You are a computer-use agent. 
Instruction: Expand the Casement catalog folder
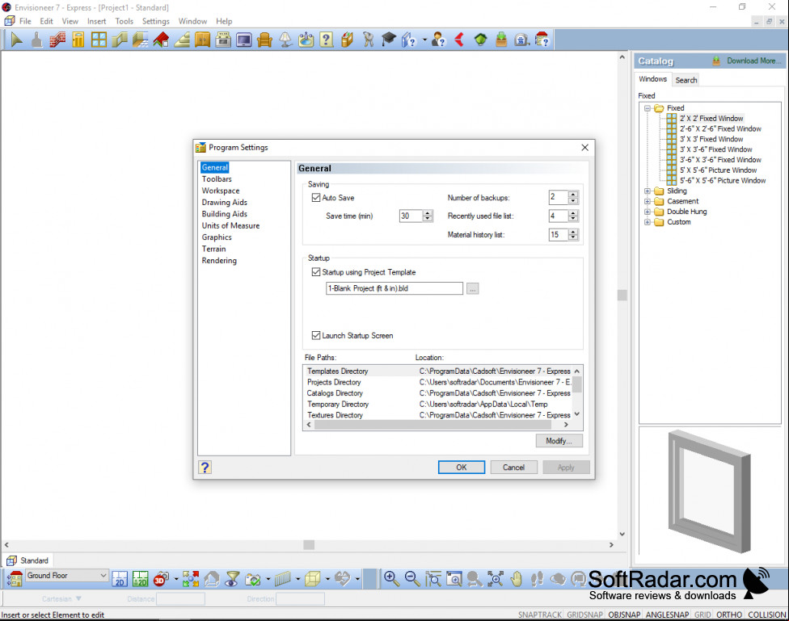click(648, 201)
